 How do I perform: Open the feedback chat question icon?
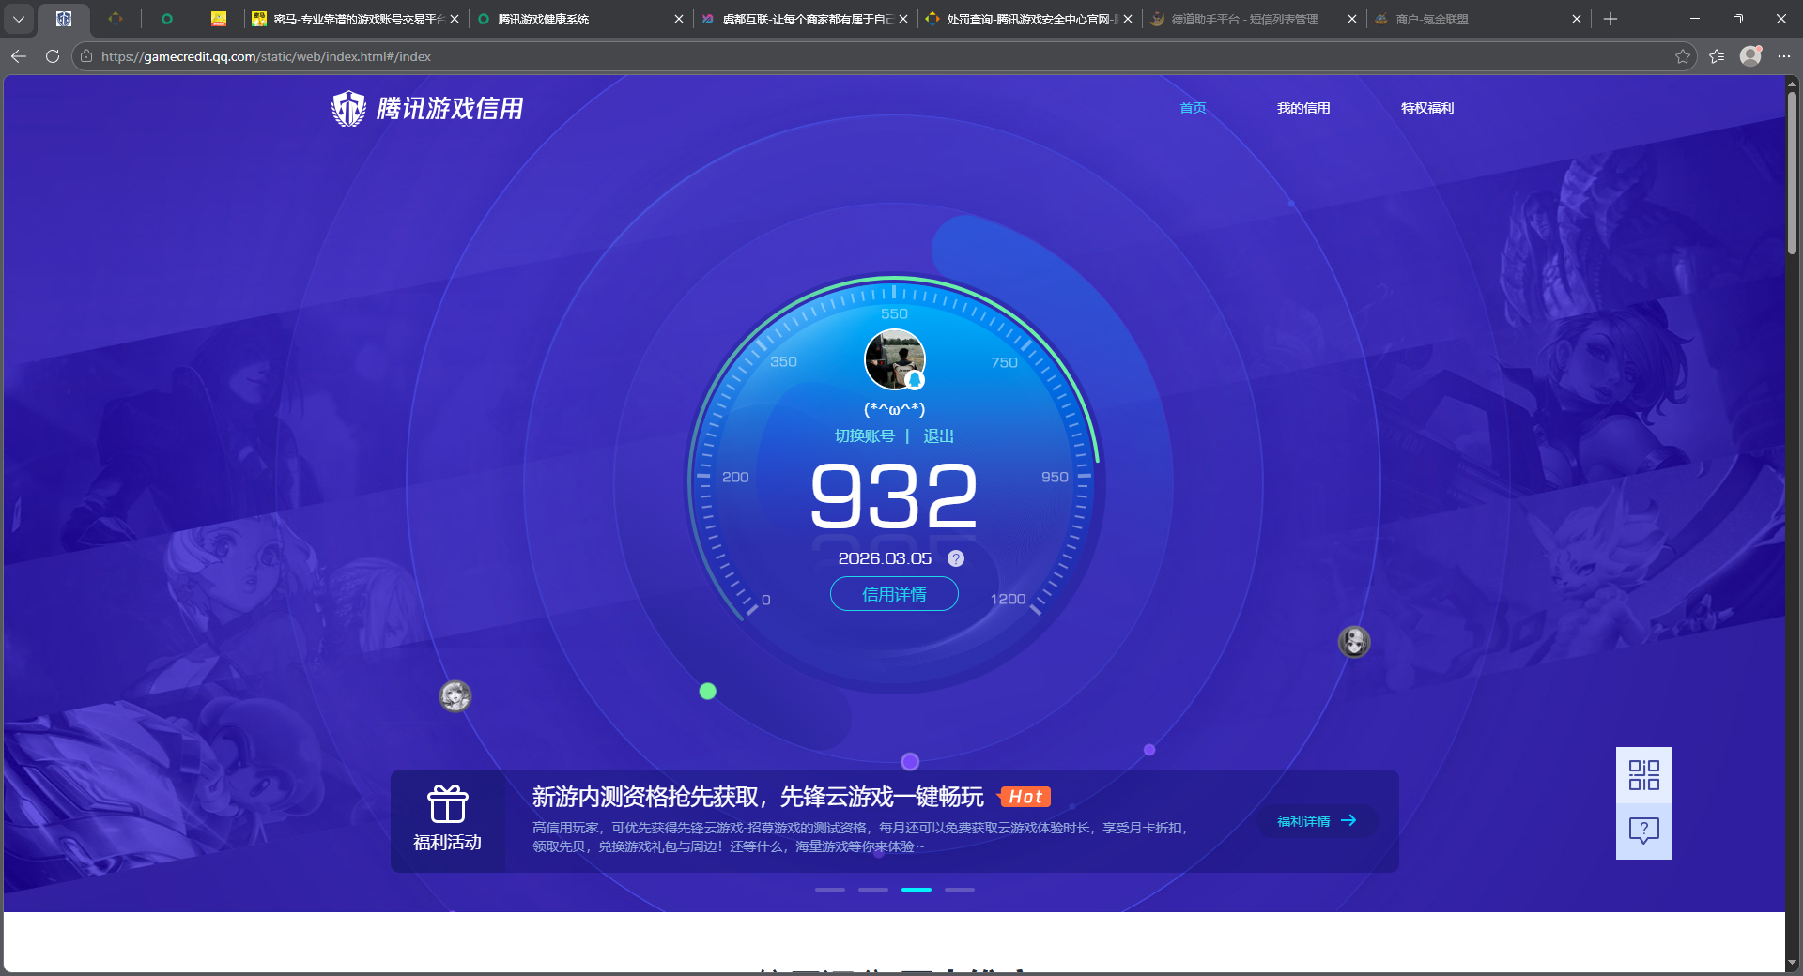(1643, 831)
